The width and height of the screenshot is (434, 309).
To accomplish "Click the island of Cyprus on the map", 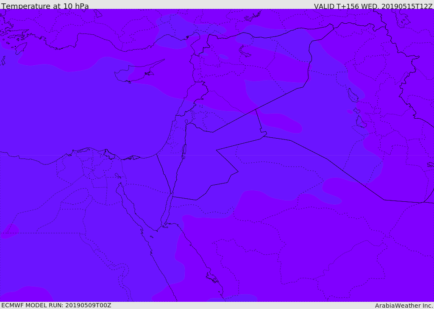I will point(136,72).
